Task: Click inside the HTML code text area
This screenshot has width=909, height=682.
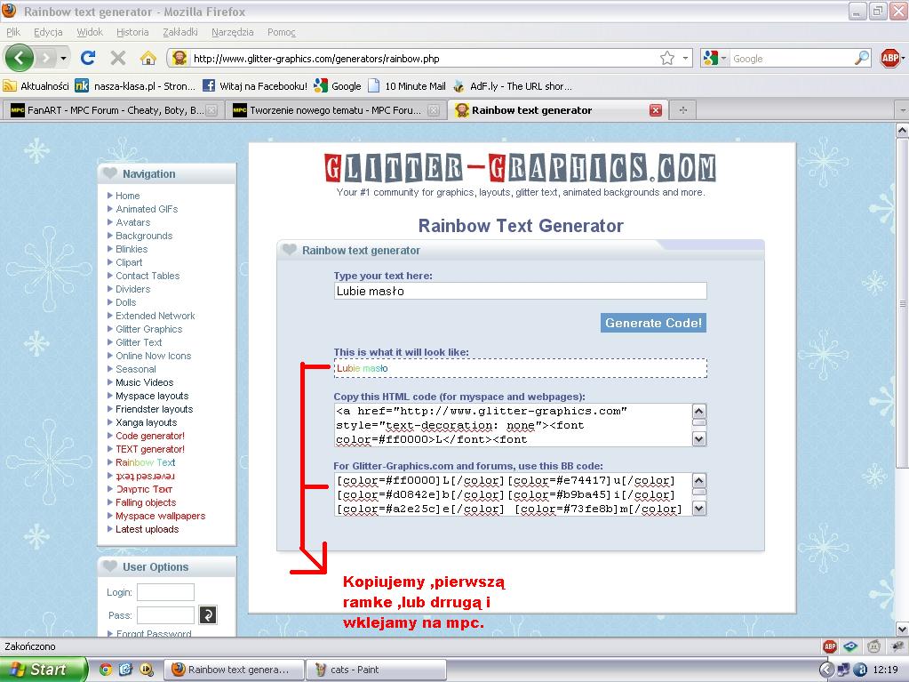Action: tap(514, 425)
